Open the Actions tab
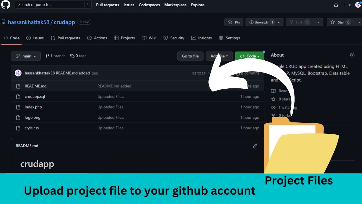Image resolution: width=362 pixels, height=204 pixels. (x=97, y=38)
